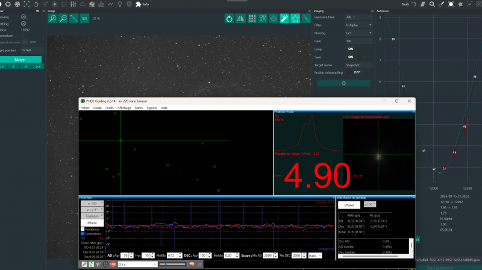Image resolution: width=482 pixels, height=270 pixels.
Task: Click Effacer in the guiding statistics panel
Action: (x=349, y=205)
